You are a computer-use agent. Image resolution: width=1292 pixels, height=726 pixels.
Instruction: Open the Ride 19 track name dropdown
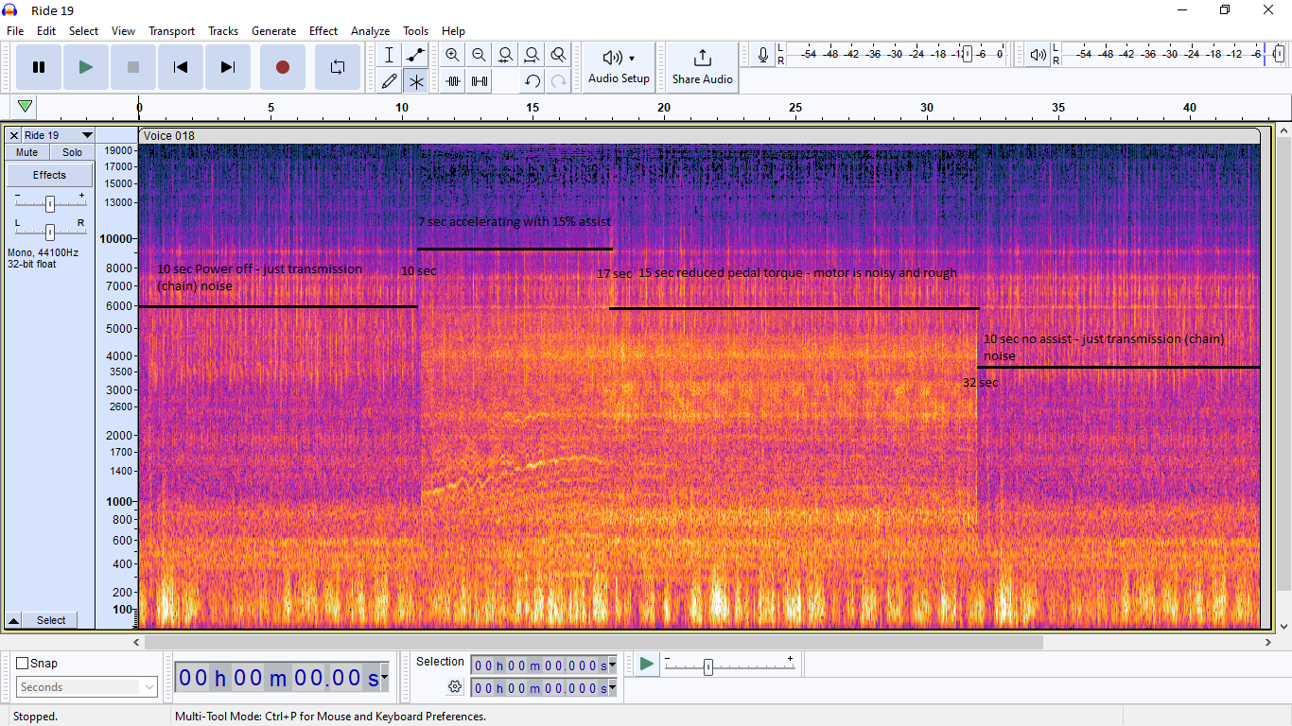point(86,135)
